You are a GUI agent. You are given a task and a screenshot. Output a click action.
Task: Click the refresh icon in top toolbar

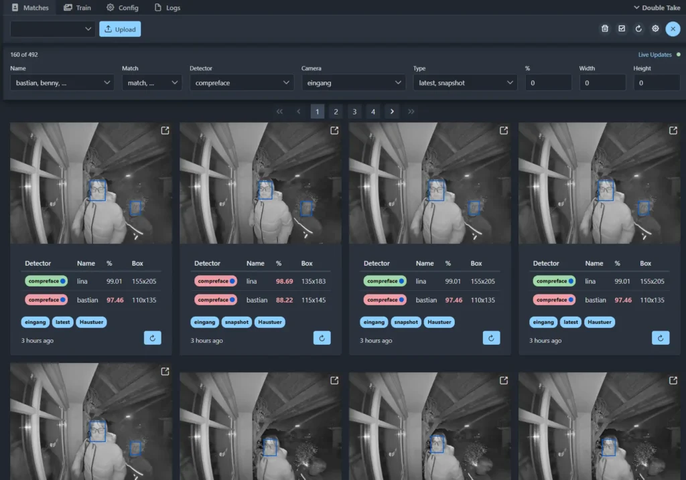638,29
